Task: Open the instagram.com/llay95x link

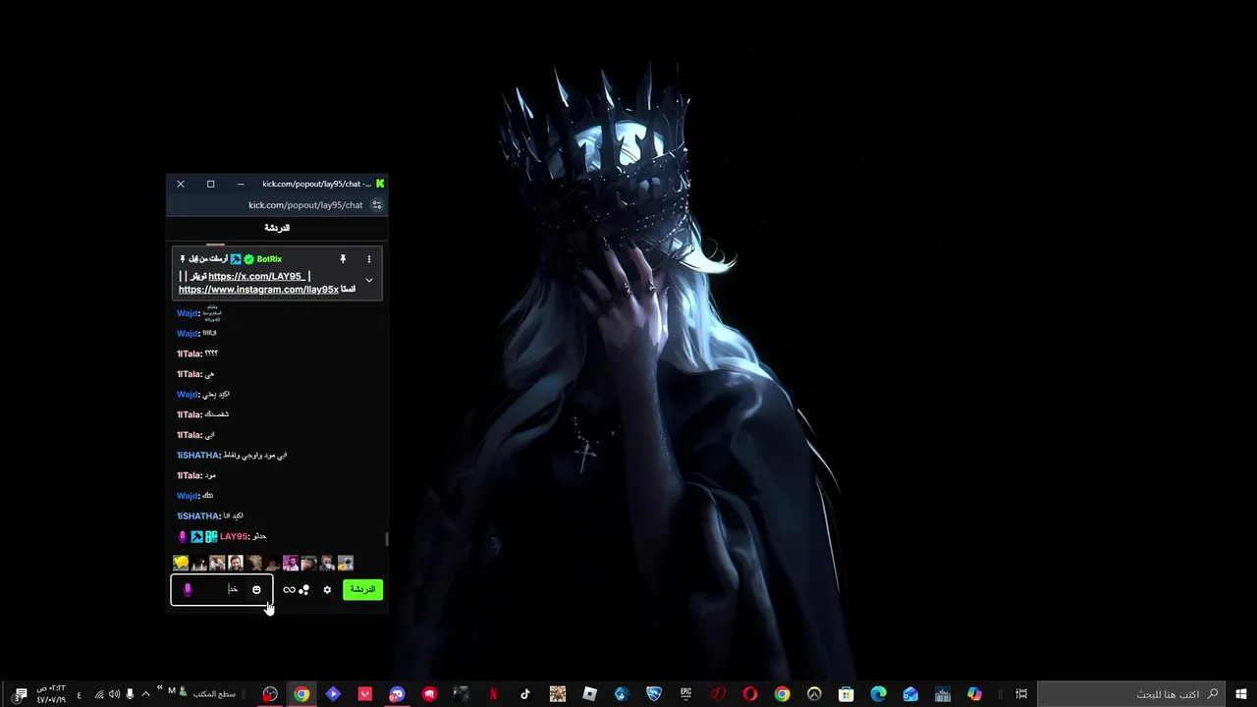Action: [x=258, y=290]
